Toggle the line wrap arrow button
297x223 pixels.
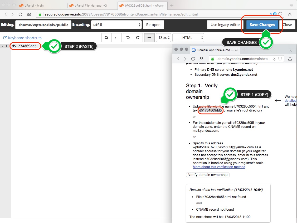pyautogui.click(x=149, y=38)
